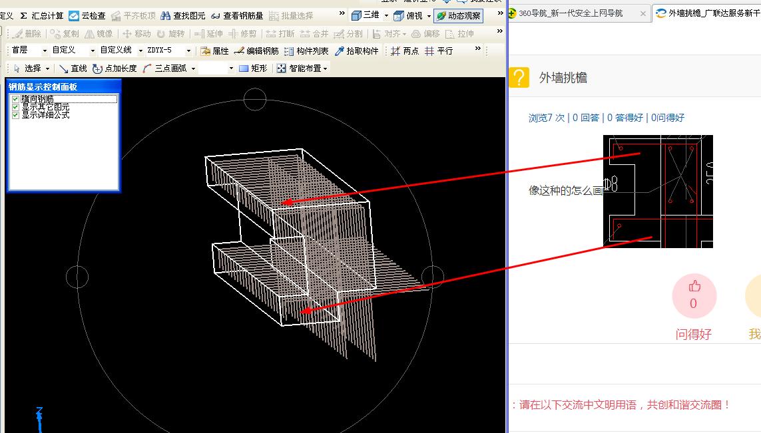Toggle 动态观察 orbit mode
The image size is (761, 433).
458,15
